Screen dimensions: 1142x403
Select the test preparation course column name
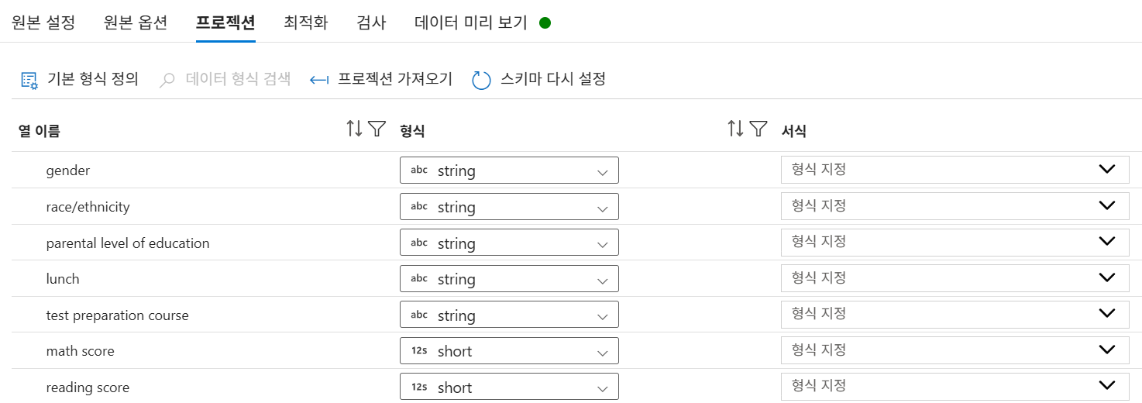pyautogui.click(x=118, y=315)
